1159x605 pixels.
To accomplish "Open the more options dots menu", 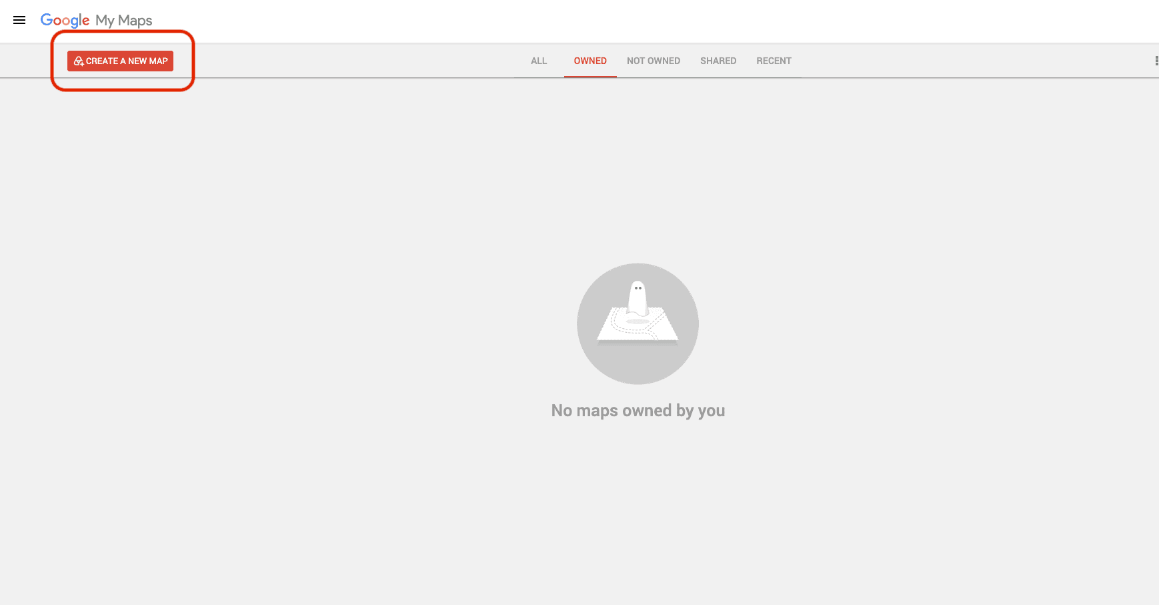I will [1156, 61].
